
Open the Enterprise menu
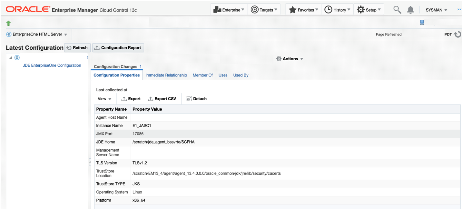coord(229,10)
